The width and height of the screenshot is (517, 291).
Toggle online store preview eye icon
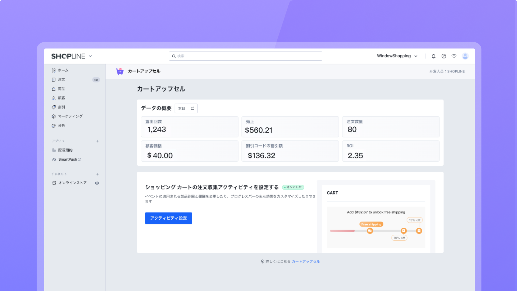[97, 183]
